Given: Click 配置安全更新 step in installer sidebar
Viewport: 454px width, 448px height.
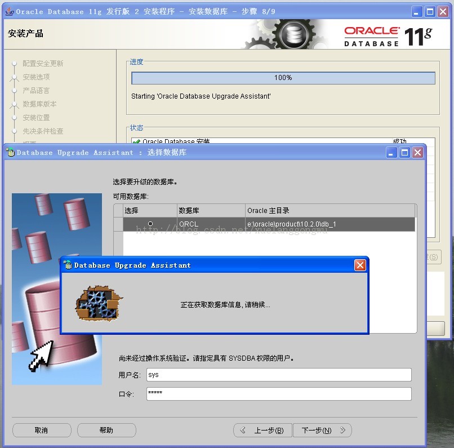Looking at the screenshot, I should (x=43, y=64).
